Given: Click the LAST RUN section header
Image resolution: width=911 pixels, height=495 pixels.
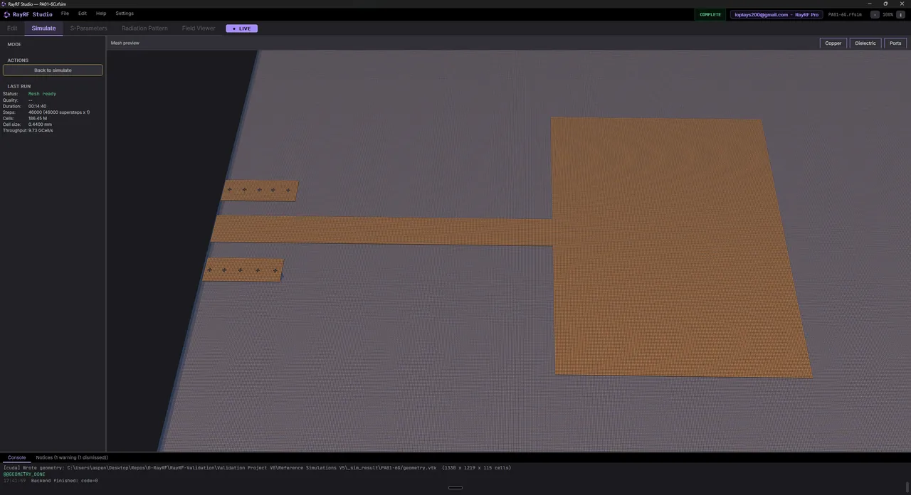Looking at the screenshot, I should tap(19, 87).
